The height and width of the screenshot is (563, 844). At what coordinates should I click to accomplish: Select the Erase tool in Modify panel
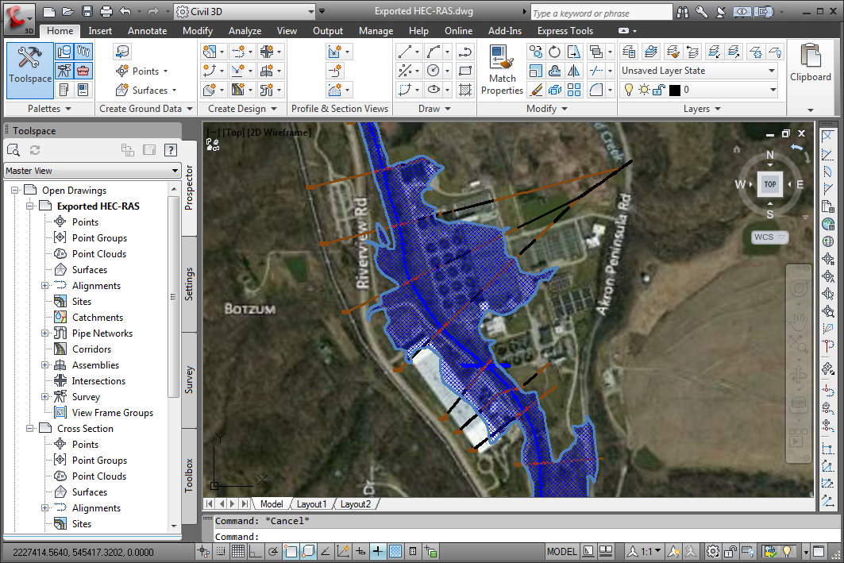536,90
